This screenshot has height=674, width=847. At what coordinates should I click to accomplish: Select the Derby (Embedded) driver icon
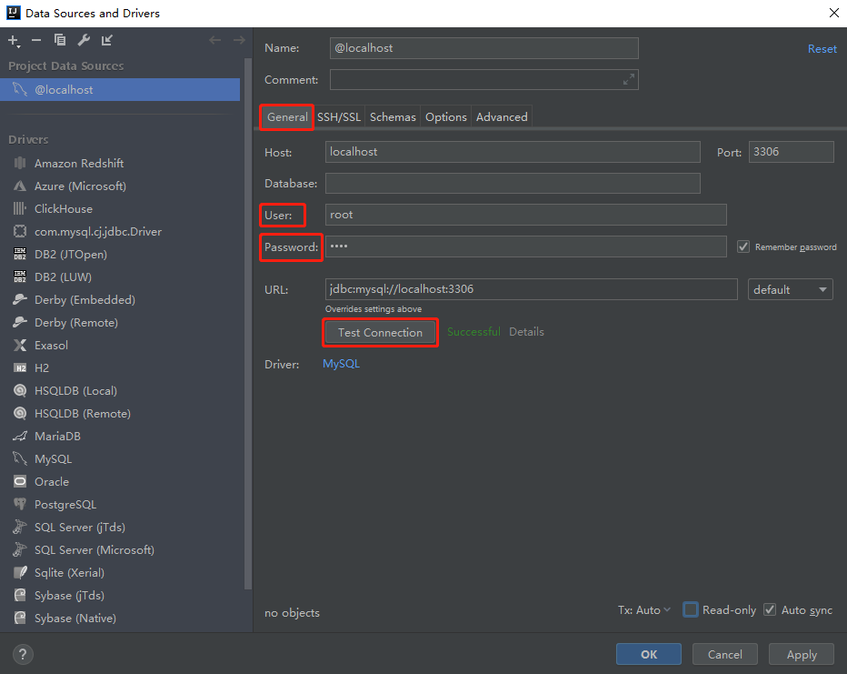point(20,299)
